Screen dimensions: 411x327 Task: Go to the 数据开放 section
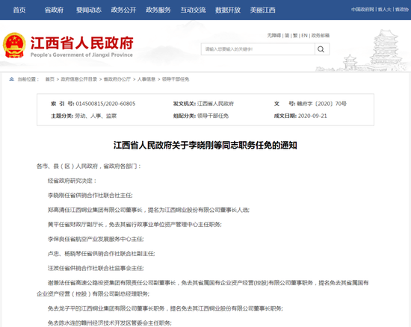click(228, 10)
